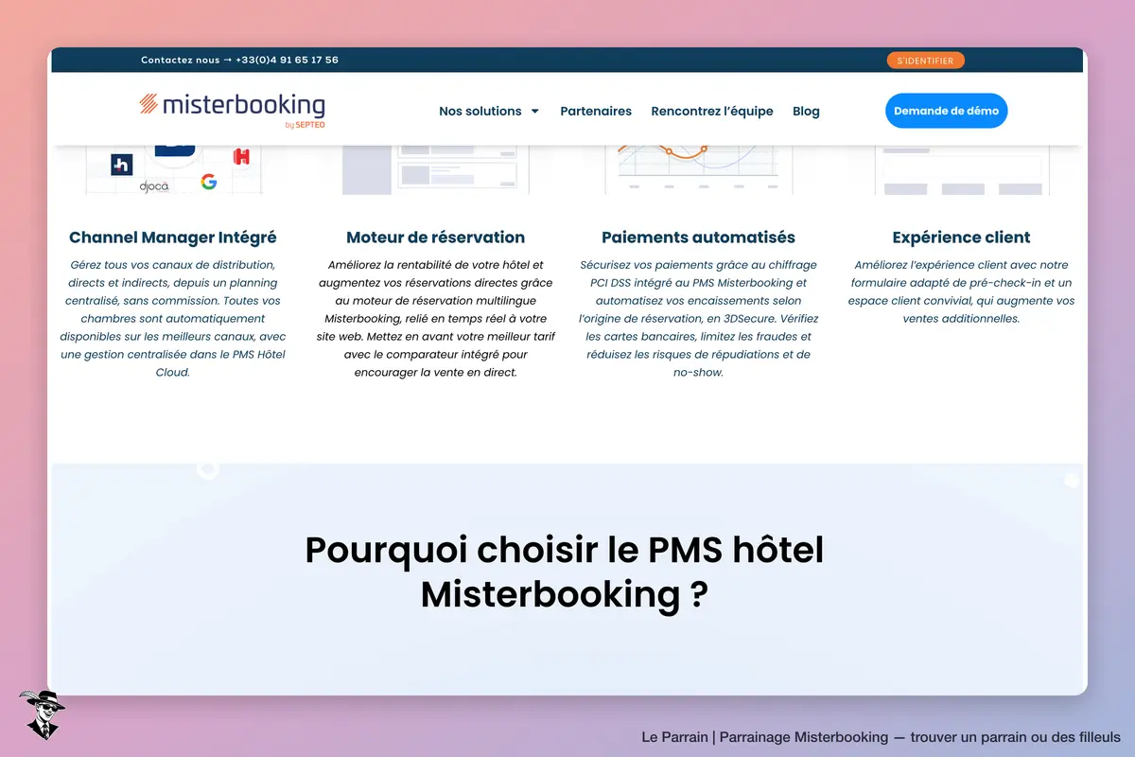
Task: Click the Contactez nous label
Action: pos(180,60)
